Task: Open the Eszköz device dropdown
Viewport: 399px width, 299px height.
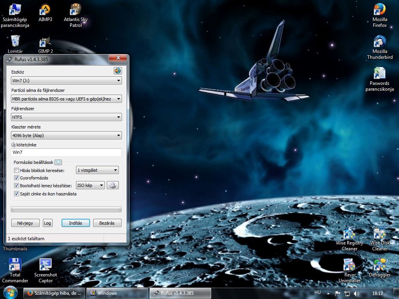Action: pyautogui.click(x=66, y=81)
